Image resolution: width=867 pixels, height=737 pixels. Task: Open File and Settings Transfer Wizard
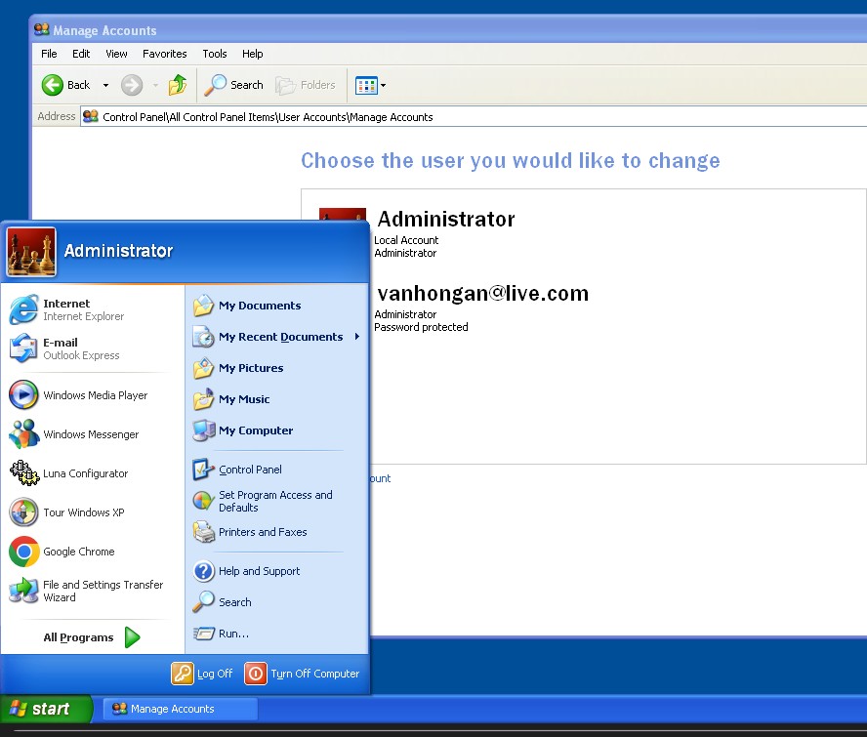click(102, 591)
